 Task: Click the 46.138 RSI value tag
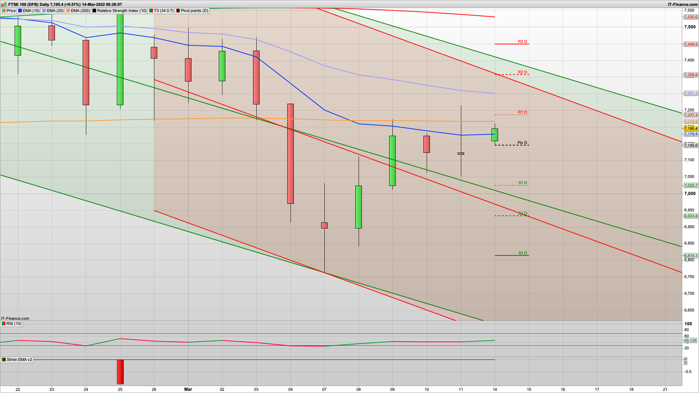[x=690, y=341]
